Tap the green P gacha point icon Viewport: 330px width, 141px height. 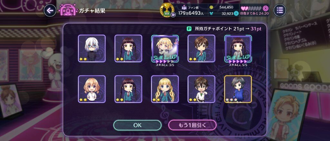(x=189, y=29)
